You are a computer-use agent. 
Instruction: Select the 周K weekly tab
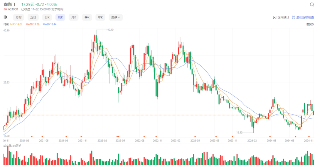(x=60, y=17)
